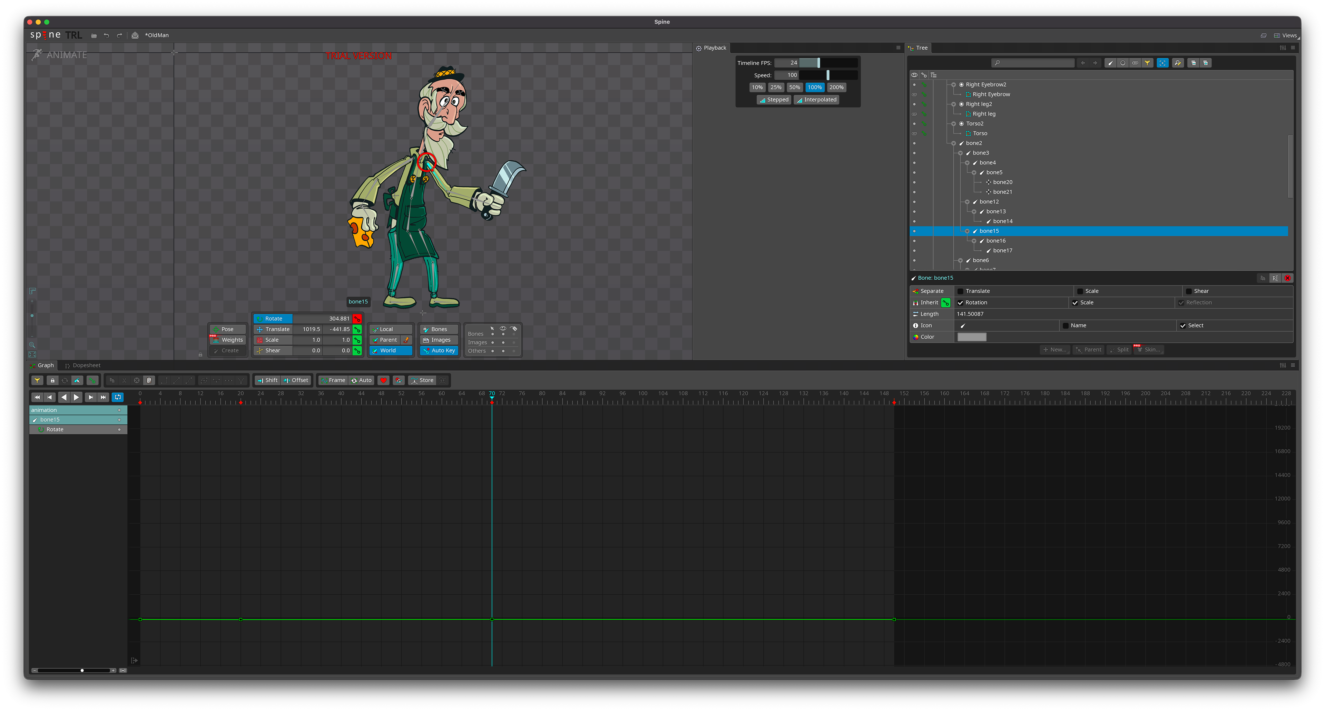Click the bone15 Color swatch
The height and width of the screenshot is (711, 1325).
pos(971,337)
